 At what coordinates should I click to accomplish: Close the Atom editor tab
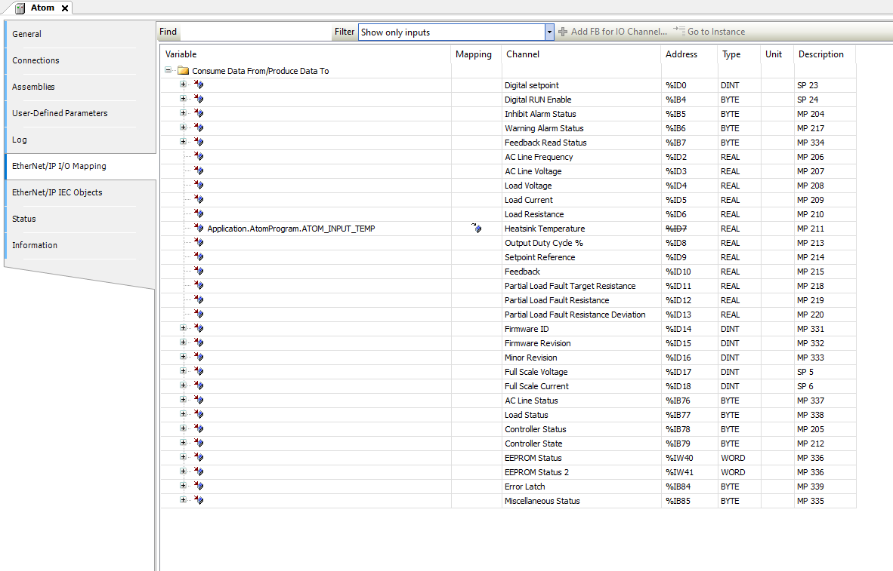click(64, 8)
